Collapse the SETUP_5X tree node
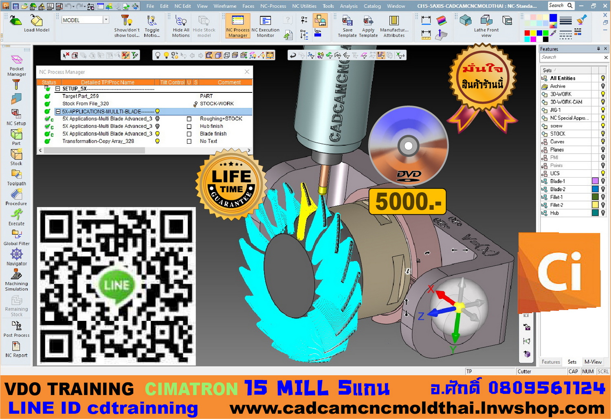 pyautogui.click(x=58, y=89)
